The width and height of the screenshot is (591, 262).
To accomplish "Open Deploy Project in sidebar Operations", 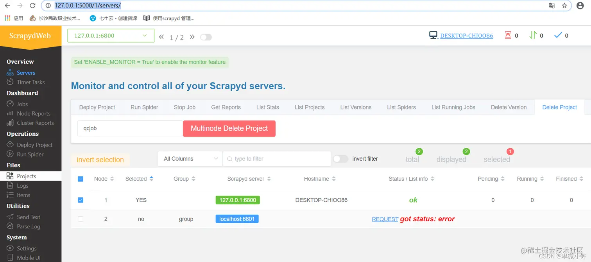I will click(34, 145).
